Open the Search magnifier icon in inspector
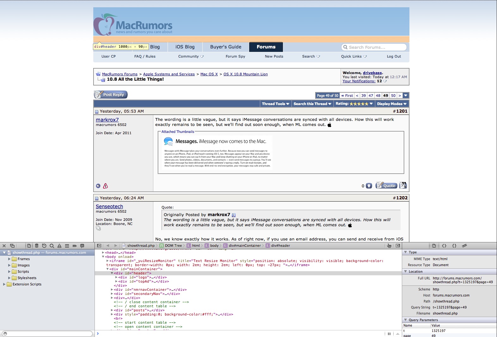Image resolution: width=497 pixels, height=337 pixels. 52,246
